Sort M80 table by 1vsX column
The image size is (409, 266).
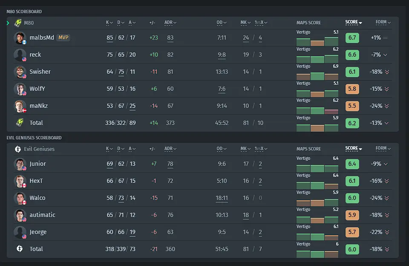click(x=261, y=23)
